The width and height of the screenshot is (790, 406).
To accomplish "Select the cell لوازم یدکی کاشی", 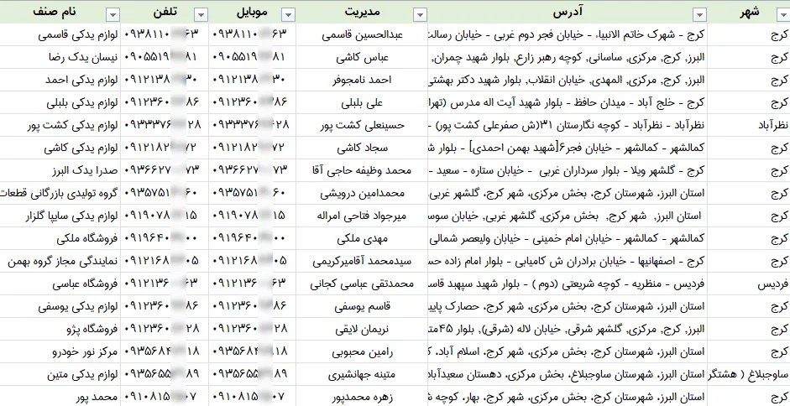I will tap(60, 148).
